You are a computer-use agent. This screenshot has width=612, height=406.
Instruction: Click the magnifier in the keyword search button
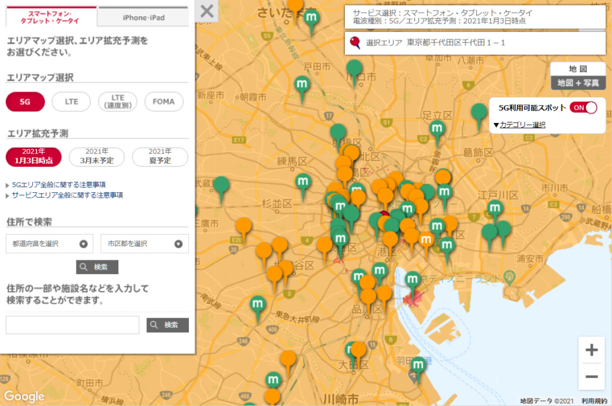(154, 325)
